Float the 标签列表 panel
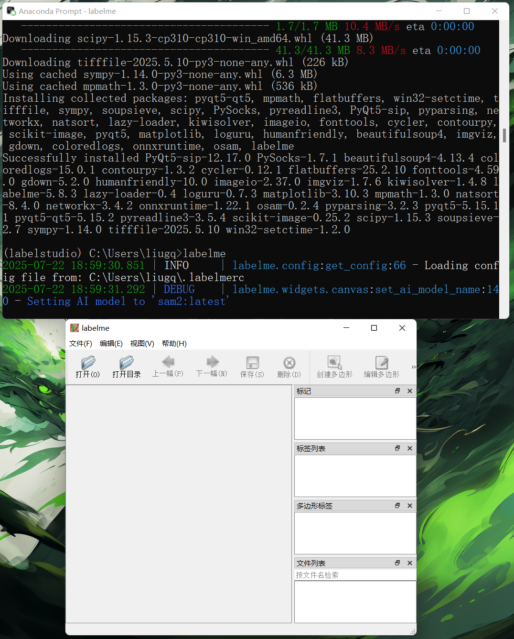Screen dimensions: 514x639 tap(397, 448)
